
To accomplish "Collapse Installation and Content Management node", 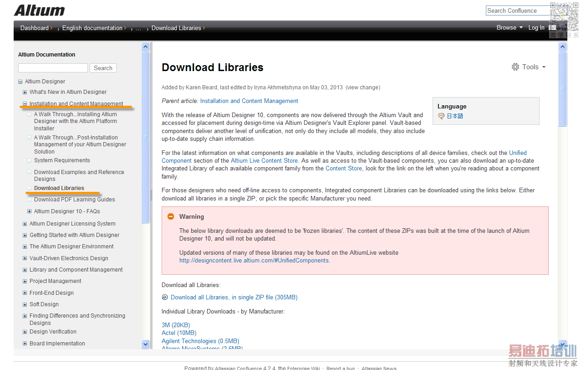I will (25, 104).
